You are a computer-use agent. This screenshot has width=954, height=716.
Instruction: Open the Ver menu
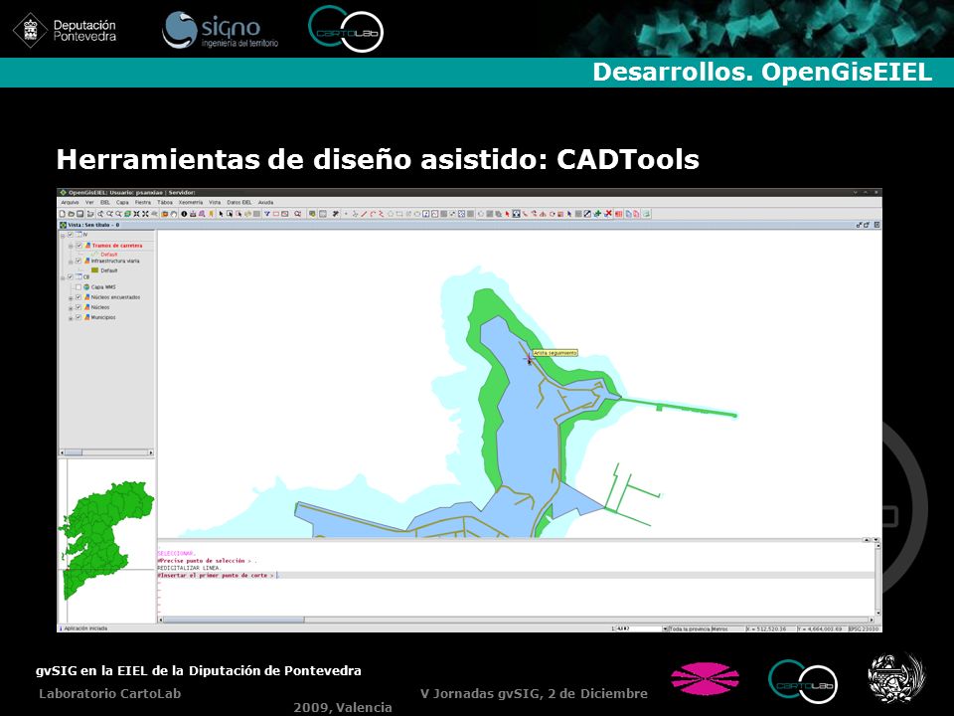[89, 202]
